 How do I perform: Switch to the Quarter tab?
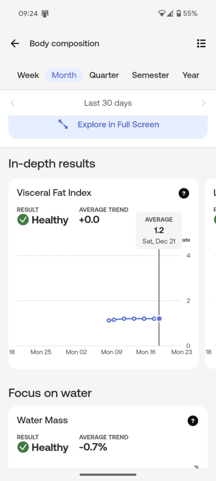pos(104,75)
